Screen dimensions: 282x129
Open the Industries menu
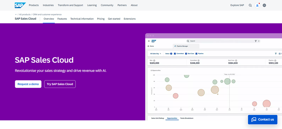pos(48,5)
